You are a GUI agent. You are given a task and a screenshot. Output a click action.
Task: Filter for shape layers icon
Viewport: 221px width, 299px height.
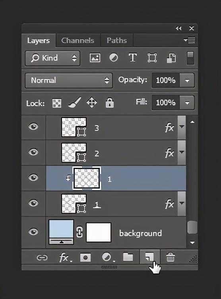[x=152, y=58]
